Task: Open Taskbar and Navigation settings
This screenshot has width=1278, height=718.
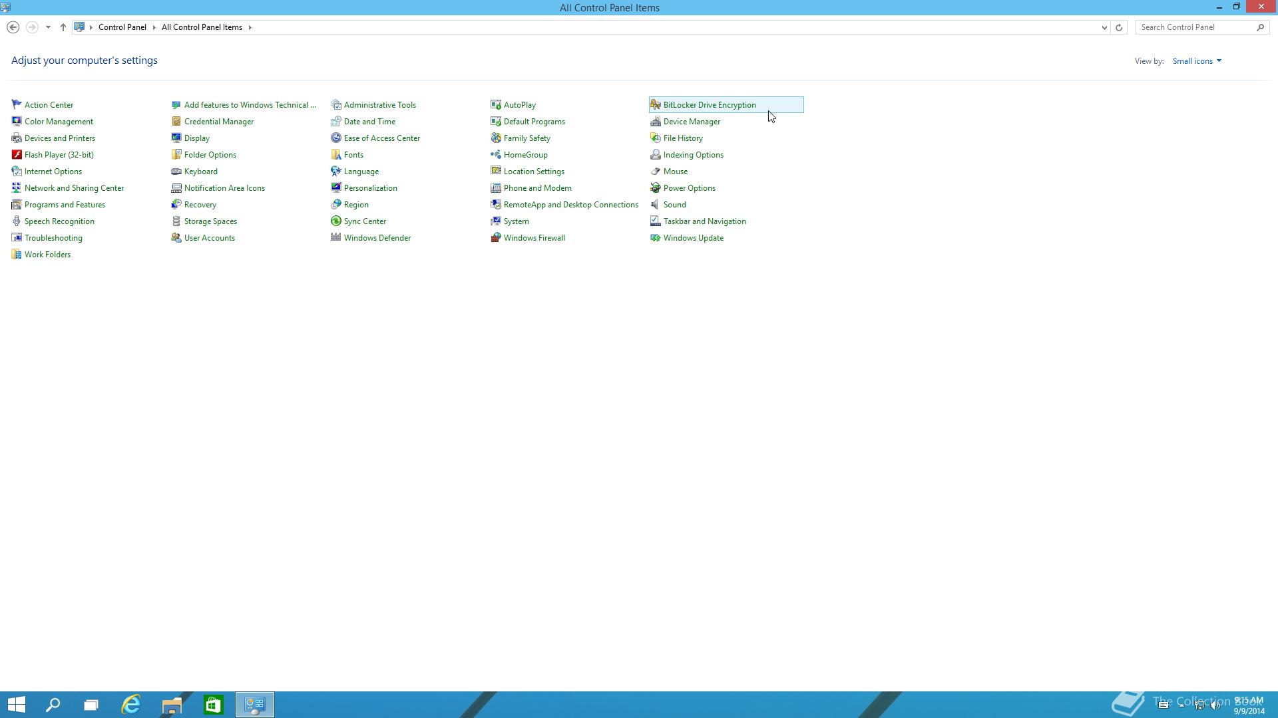Action: (704, 221)
